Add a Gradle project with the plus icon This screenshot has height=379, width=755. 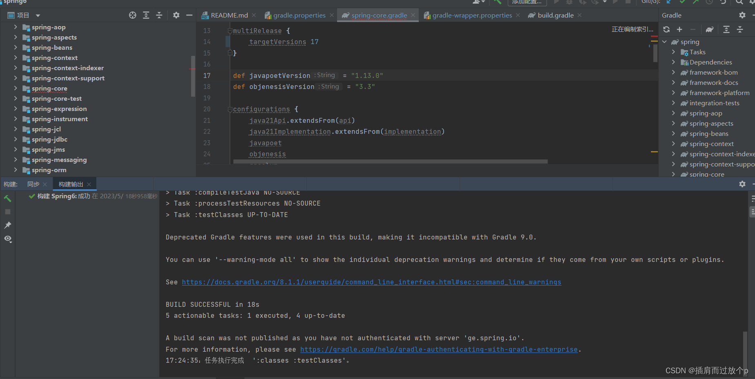(x=679, y=29)
